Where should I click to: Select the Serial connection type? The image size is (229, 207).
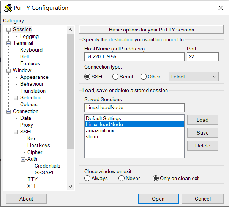tap(115, 77)
